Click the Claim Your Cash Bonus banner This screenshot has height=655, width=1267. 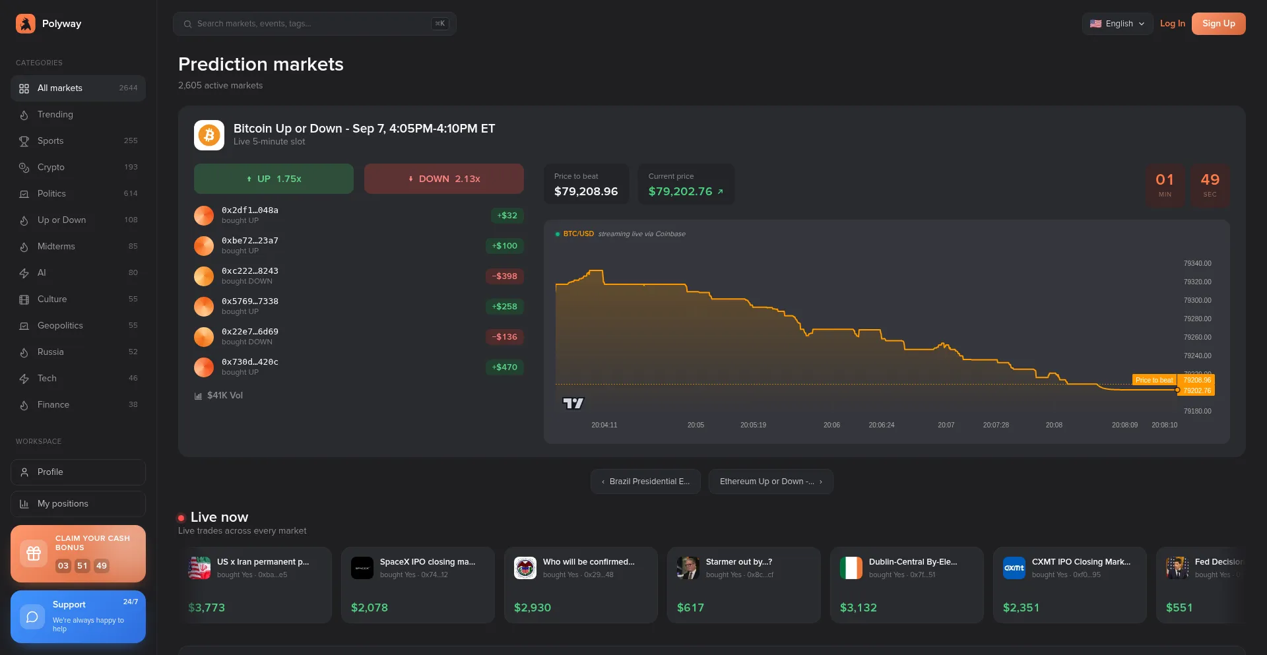tap(78, 553)
